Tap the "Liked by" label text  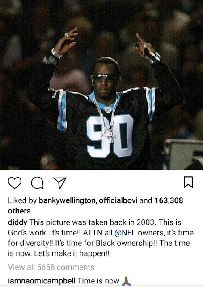click(22, 200)
